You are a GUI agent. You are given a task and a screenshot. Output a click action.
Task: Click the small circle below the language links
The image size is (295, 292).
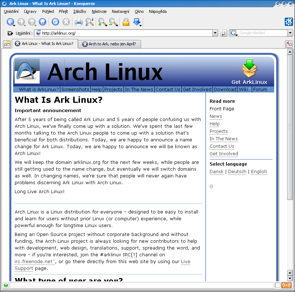point(211,186)
